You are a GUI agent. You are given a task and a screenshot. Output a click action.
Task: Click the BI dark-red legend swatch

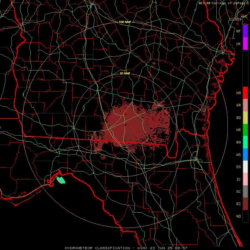(245, 204)
